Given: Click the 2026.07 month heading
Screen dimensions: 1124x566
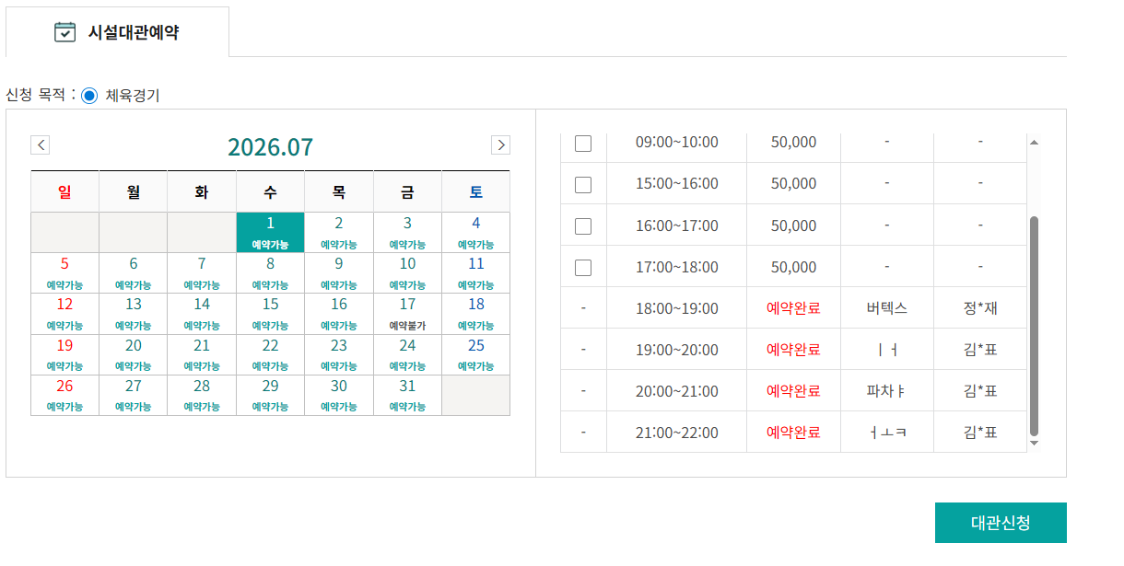Looking at the screenshot, I should click(270, 147).
